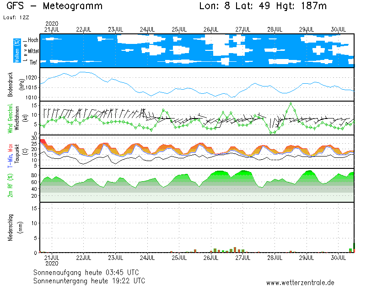The image size is (366, 286).
Task: Select the 29JUL label below the precipitation chart
Action: [x=307, y=258]
